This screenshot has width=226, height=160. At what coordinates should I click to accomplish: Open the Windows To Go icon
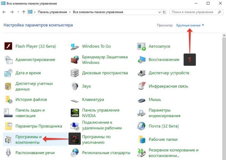(x=75, y=46)
